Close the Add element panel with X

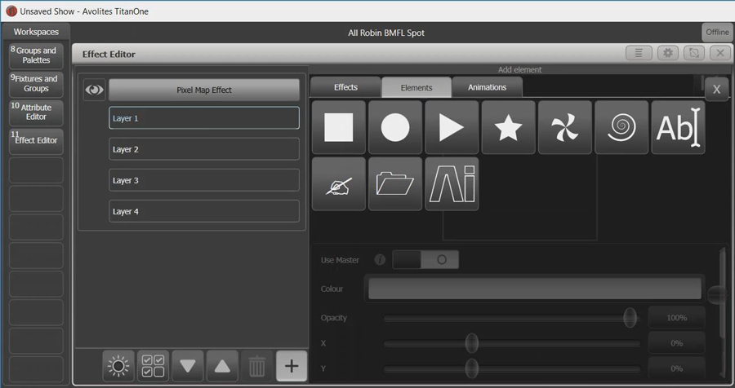tap(716, 90)
